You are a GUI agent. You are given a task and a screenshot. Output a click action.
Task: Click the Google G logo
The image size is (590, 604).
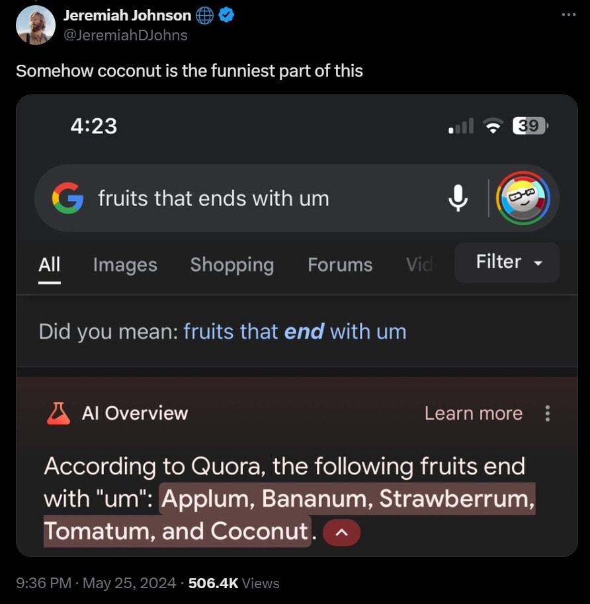coord(67,198)
